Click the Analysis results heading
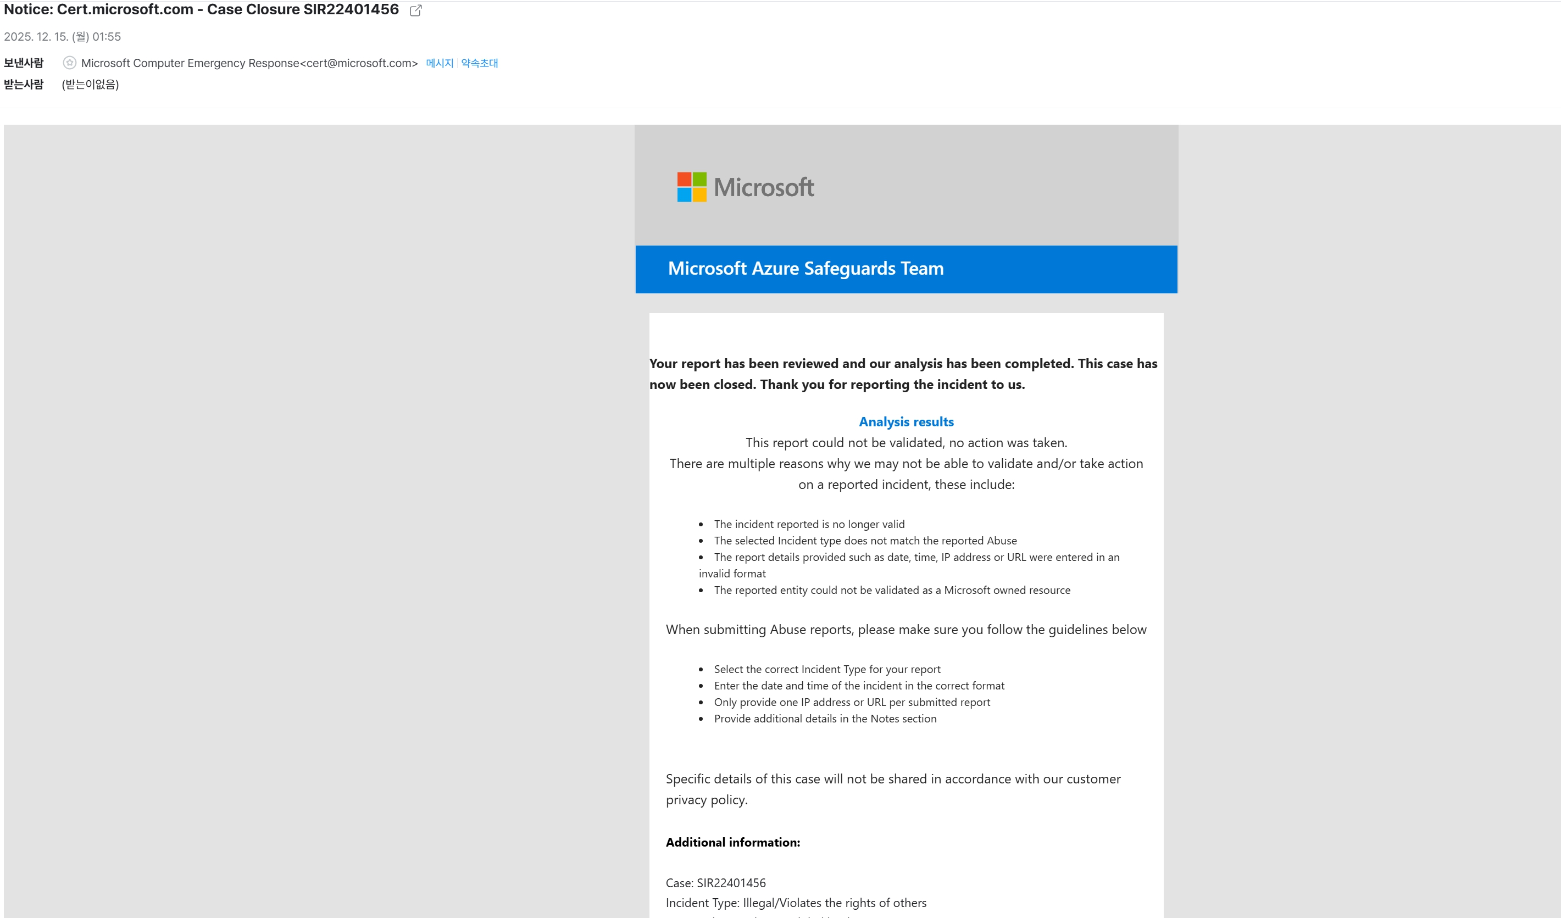This screenshot has width=1561, height=918. pos(906,422)
